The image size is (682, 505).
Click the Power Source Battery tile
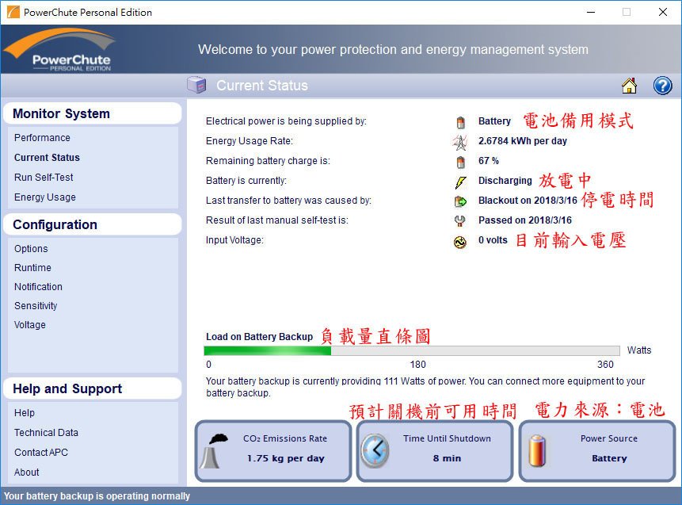[597, 451]
